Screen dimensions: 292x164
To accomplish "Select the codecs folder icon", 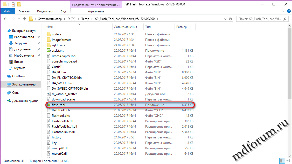I will pyautogui.click(x=48, y=34).
